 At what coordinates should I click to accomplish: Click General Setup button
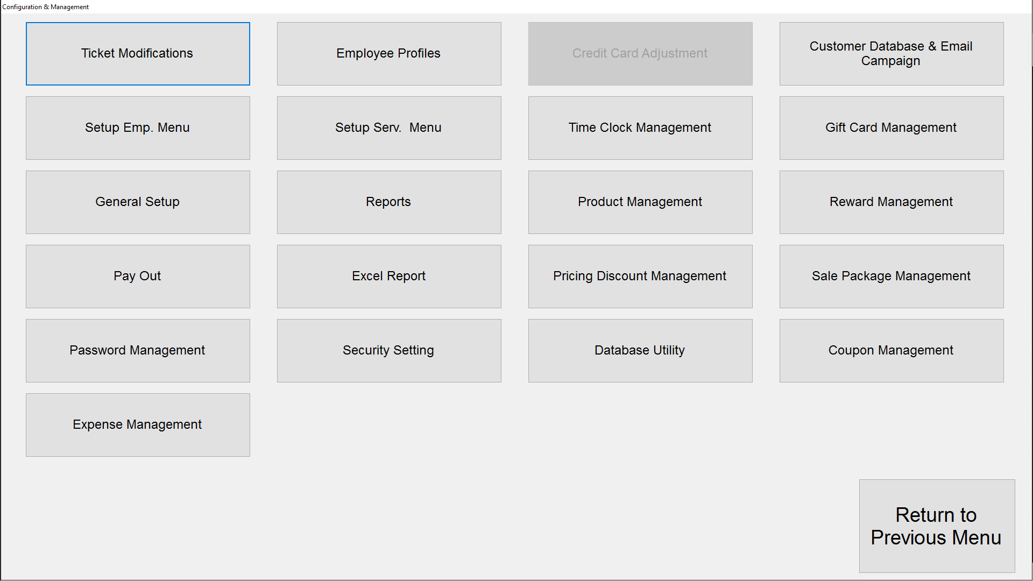(138, 202)
